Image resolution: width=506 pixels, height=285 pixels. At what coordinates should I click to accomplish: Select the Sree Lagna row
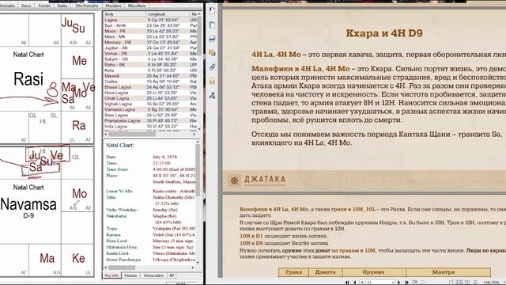click(150, 115)
